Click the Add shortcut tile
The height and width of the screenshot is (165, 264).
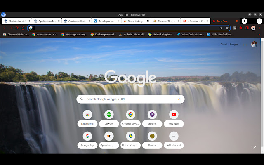[174, 140]
